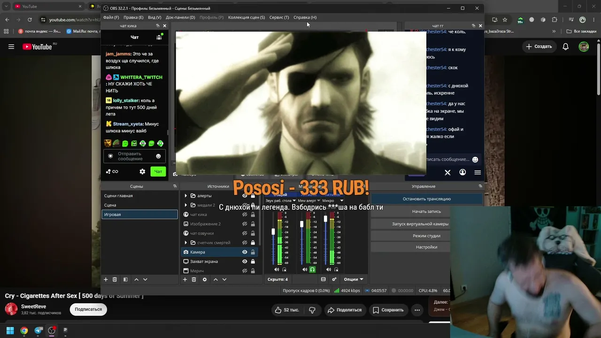Open emoji picker in the Kick chat input
Screen dimensions: 601x338
click(158, 156)
